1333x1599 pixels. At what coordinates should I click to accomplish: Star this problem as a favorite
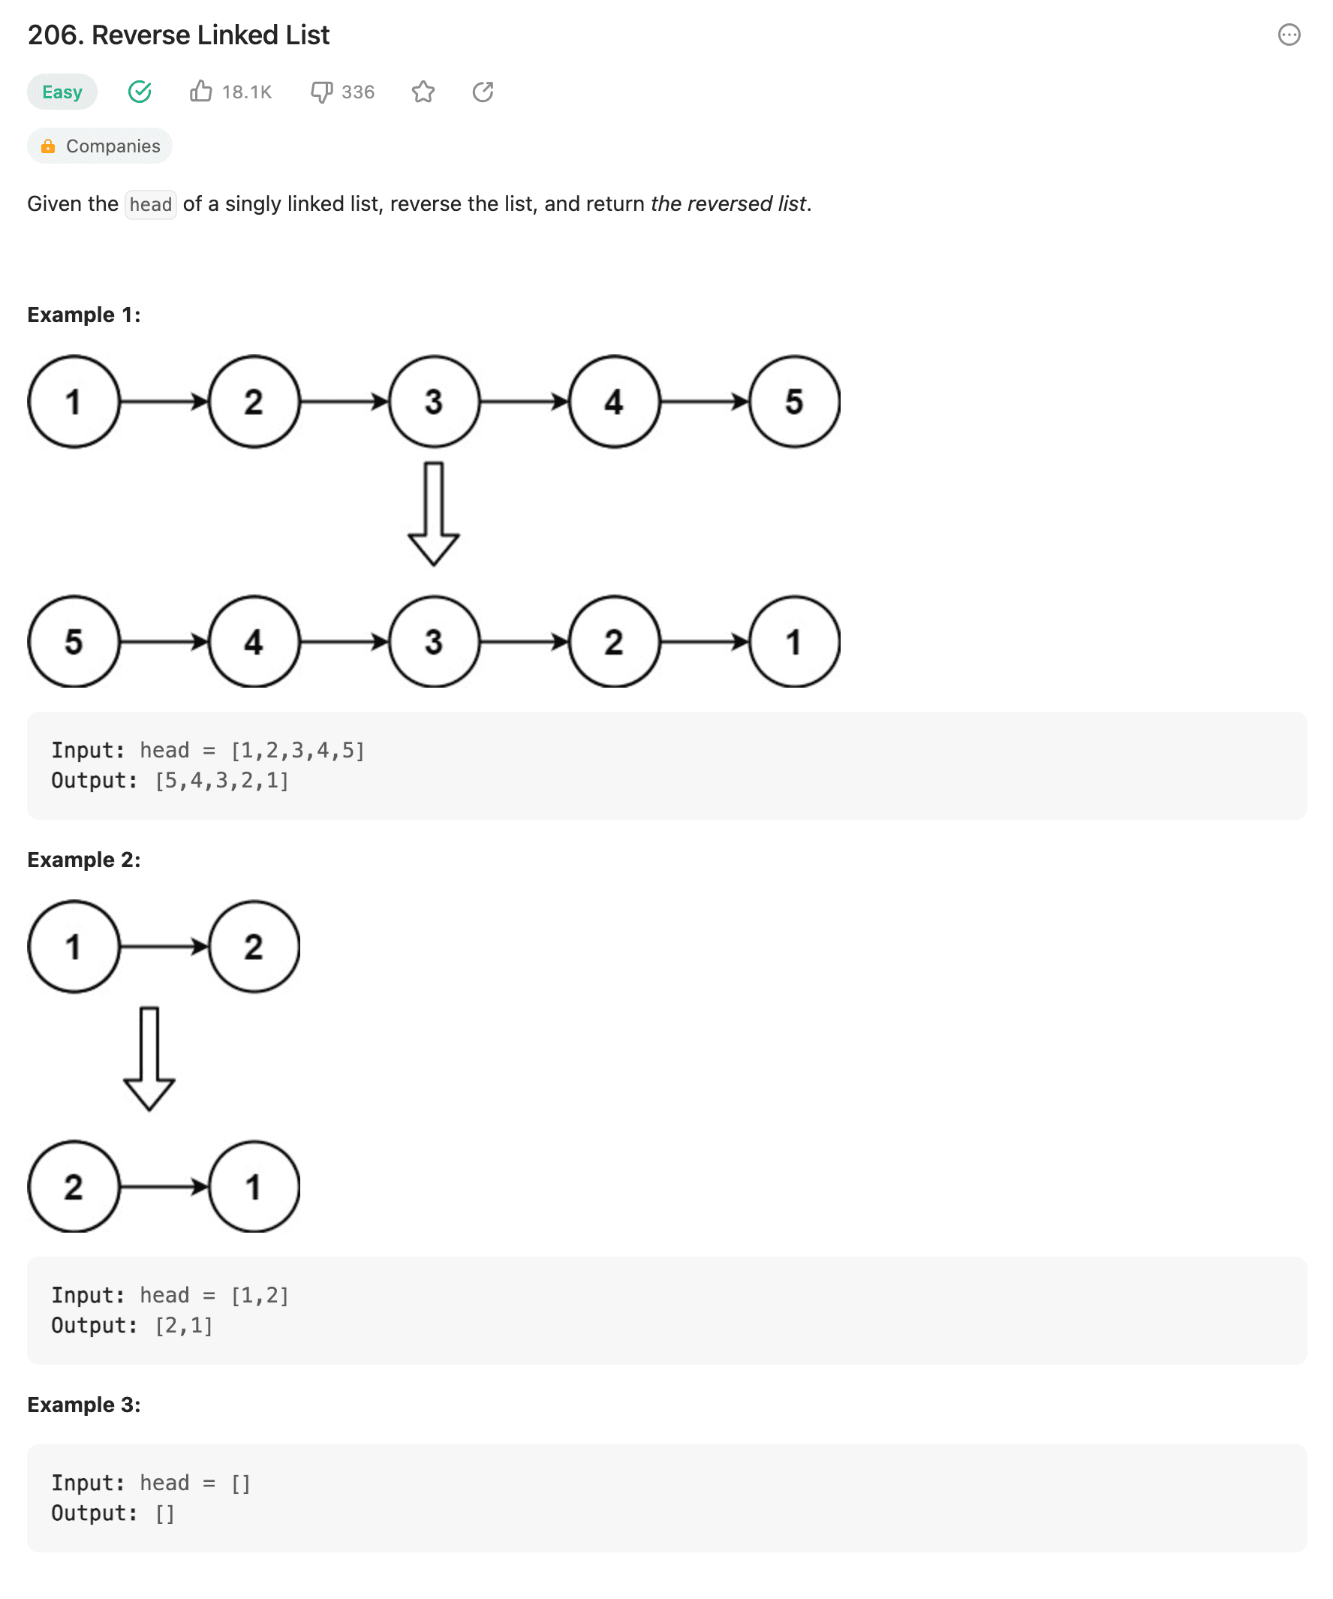[423, 92]
